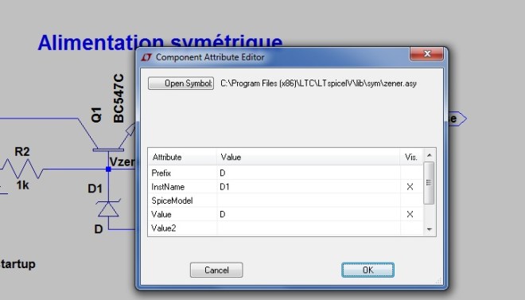Click the 'Prefix' attribute name
The width and height of the screenshot is (525, 300).
coord(161,173)
